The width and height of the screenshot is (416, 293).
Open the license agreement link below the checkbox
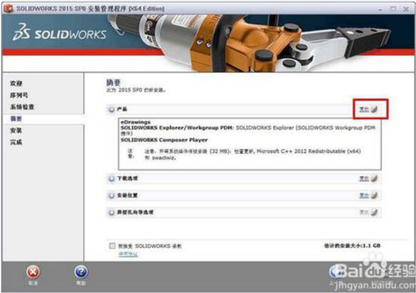coord(128,254)
